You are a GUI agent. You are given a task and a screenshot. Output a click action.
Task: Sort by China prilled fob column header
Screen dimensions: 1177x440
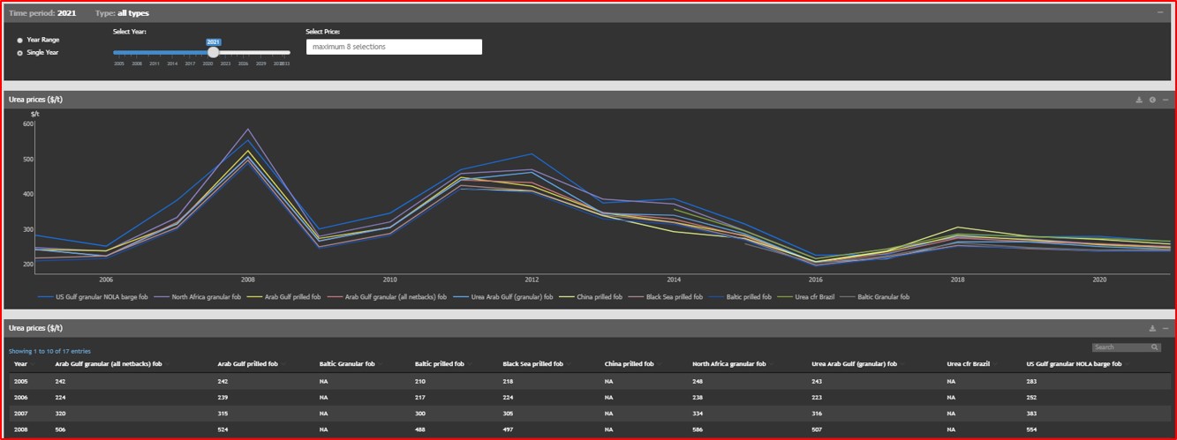[629, 363]
